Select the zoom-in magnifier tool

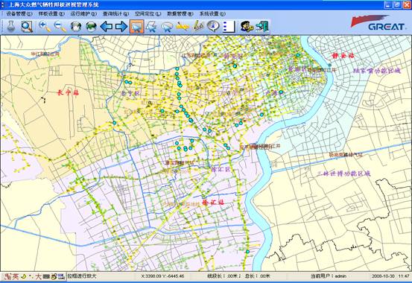[x=45, y=27]
